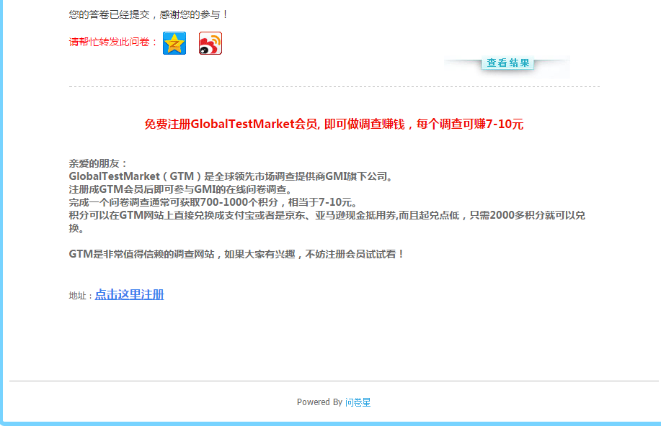Open the 问卷星 link in footer
661x426 pixels.
click(358, 402)
